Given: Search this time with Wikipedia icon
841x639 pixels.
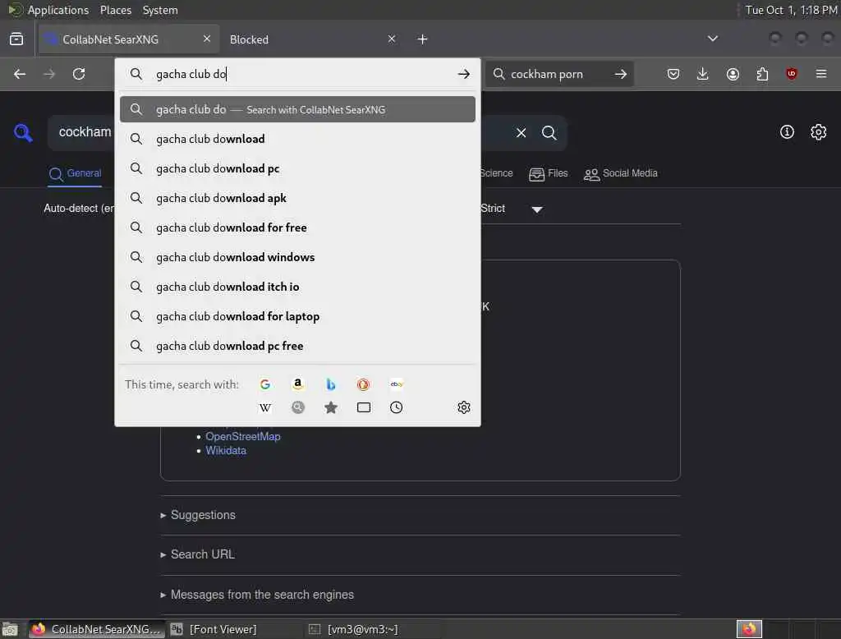Looking at the screenshot, I should pos(265,407).
